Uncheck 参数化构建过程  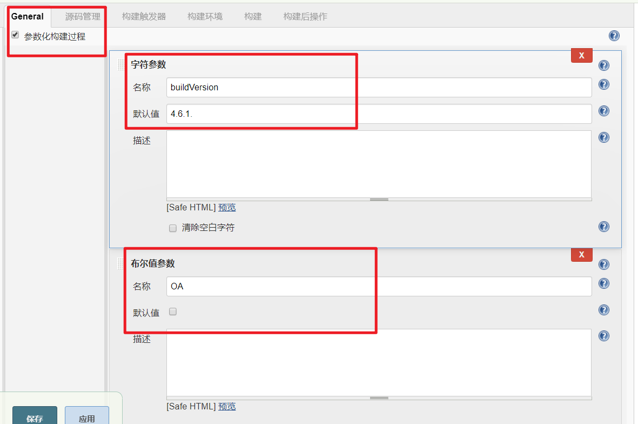(x=15, y=35)
